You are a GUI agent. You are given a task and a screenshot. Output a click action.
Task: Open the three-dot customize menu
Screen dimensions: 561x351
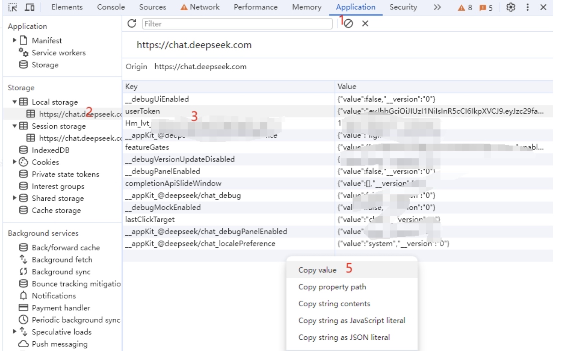click(527, 7)
